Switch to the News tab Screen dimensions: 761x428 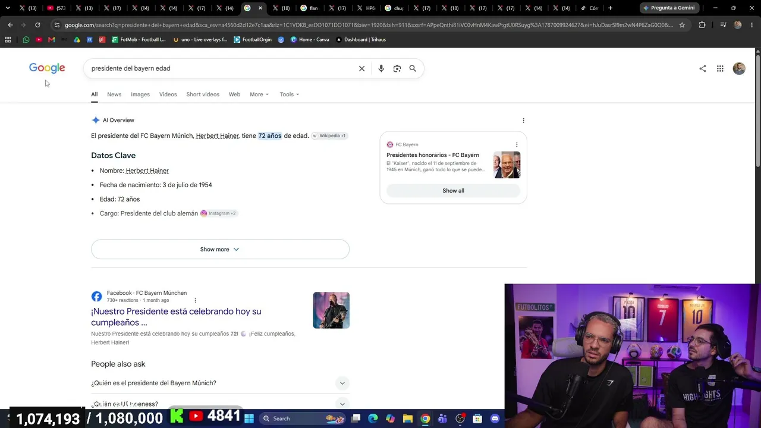(114, 95)
